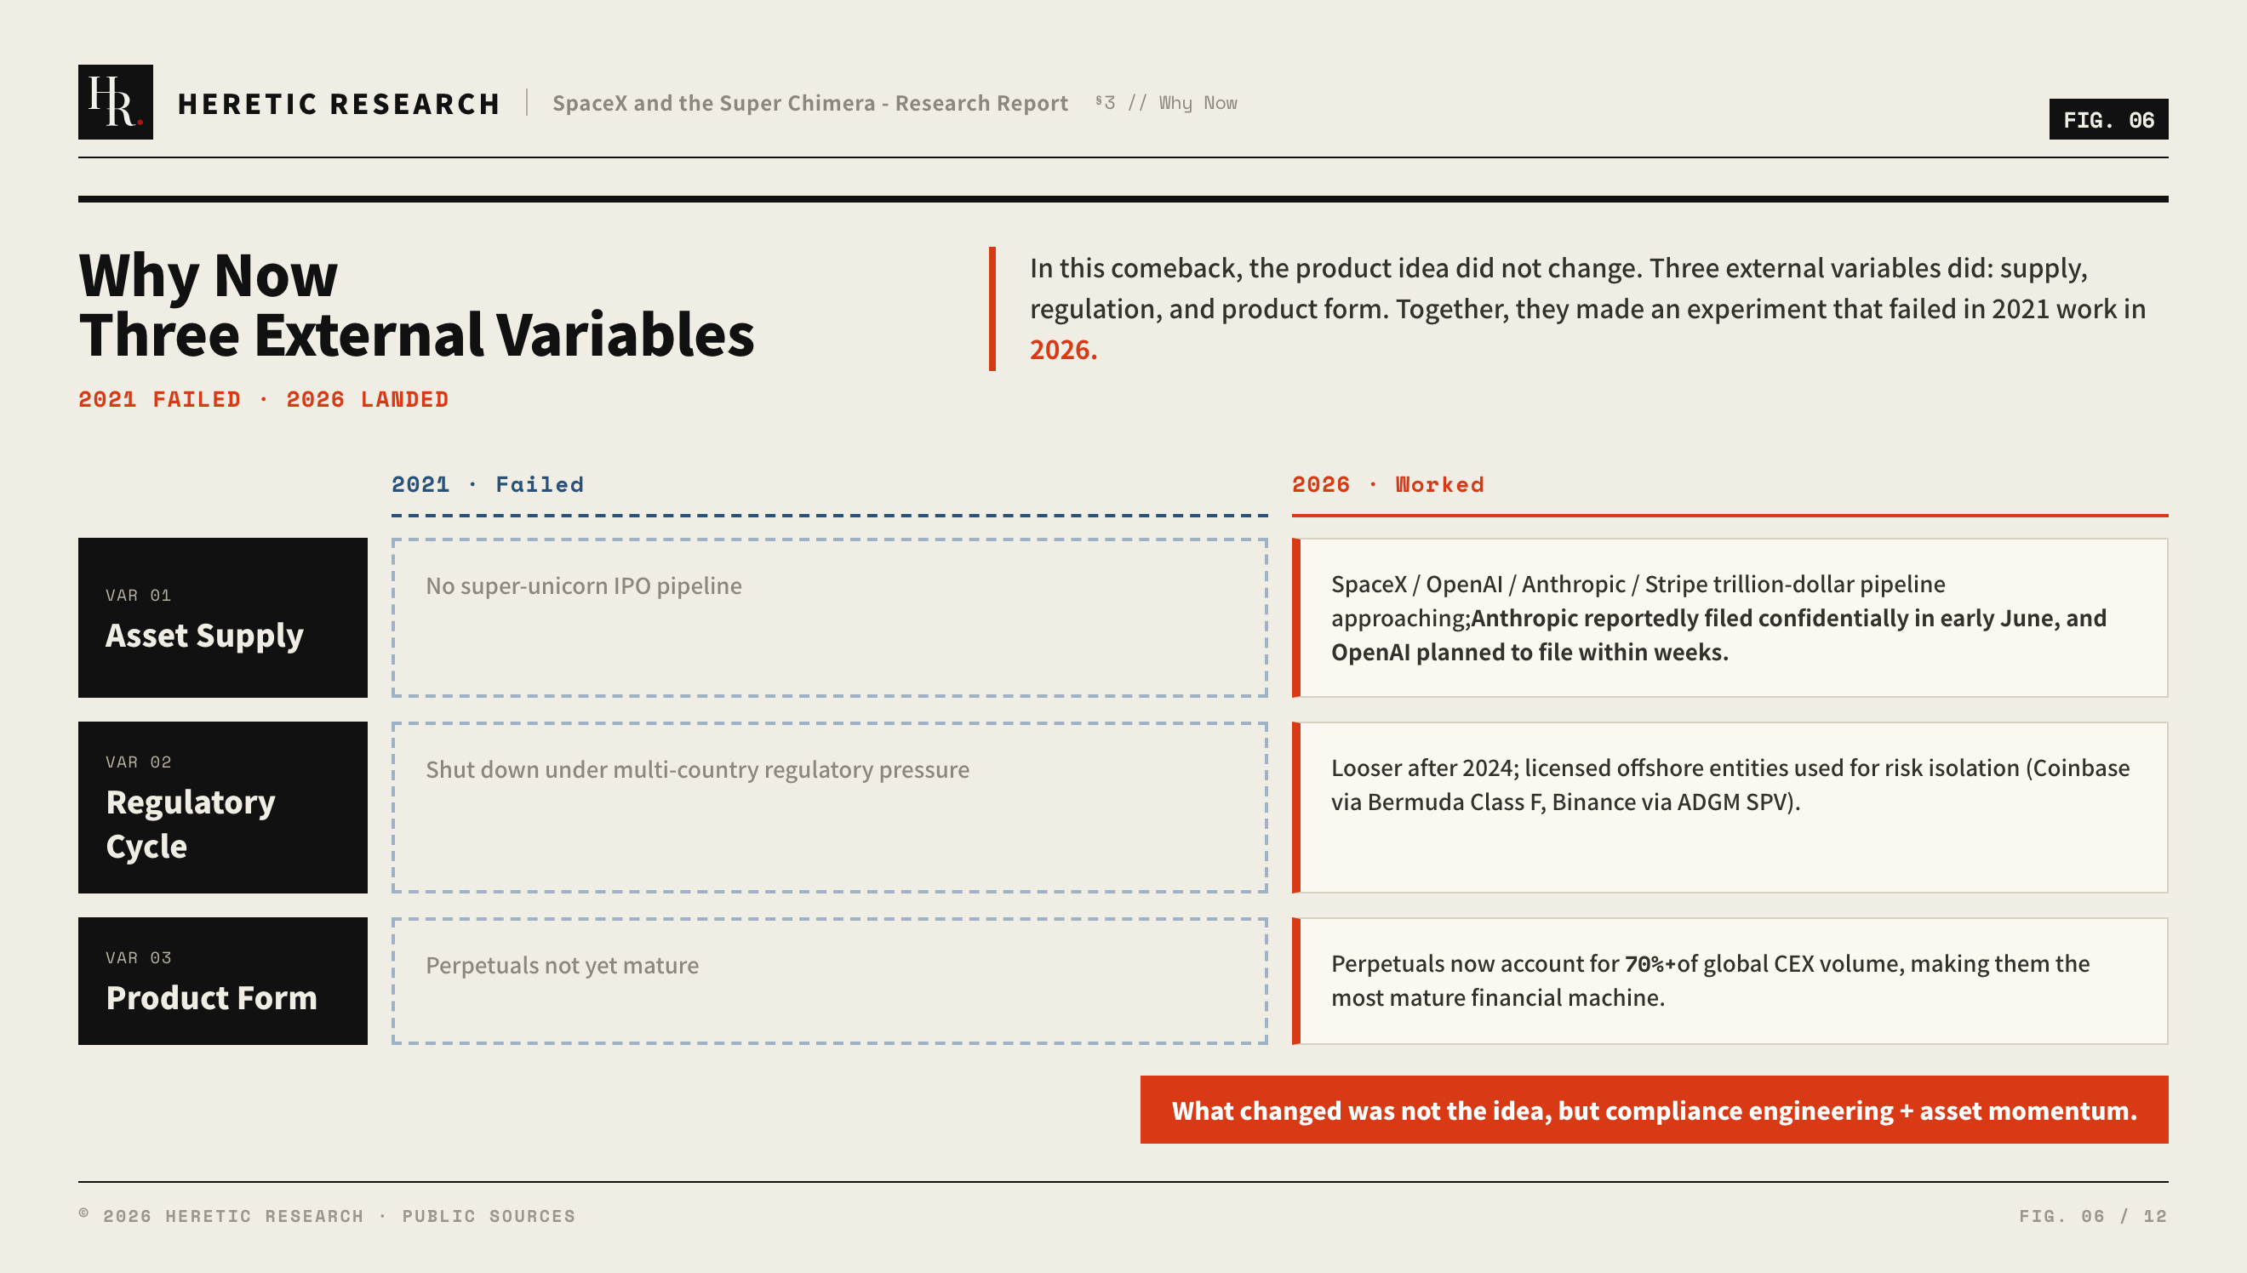The width and height of the screenshot is (2247, 1273).
Task: Click the "2026 · Worked" column header
Action: (x=1387, y=484)
